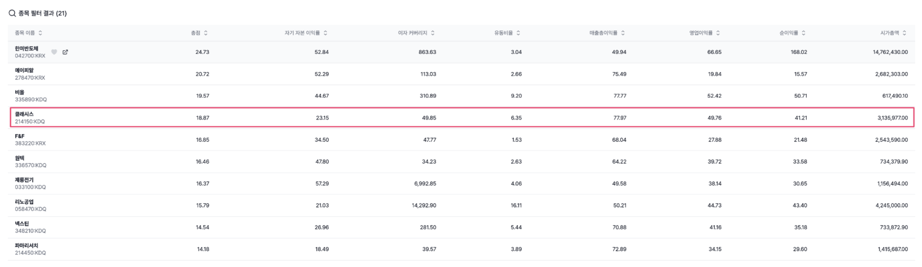This screenshot has width=922, height=267.
Task: Click the 시가총액 sort arrow icon
Action: [x=904, y=33]
